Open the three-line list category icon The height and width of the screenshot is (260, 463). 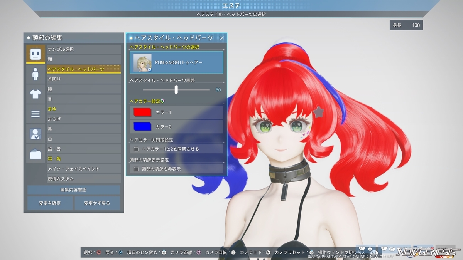(35, 114)
